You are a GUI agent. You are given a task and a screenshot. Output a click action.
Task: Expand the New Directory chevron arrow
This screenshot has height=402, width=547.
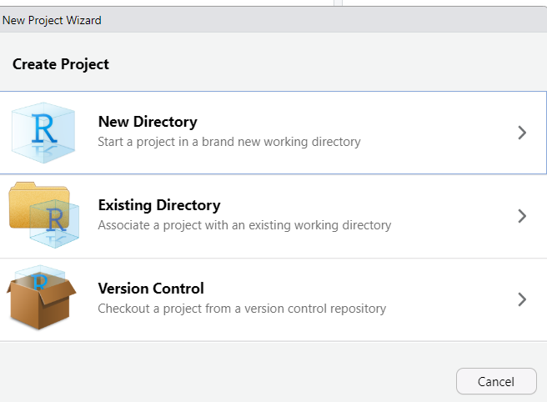pyautogui.click(x=522, y=133)
